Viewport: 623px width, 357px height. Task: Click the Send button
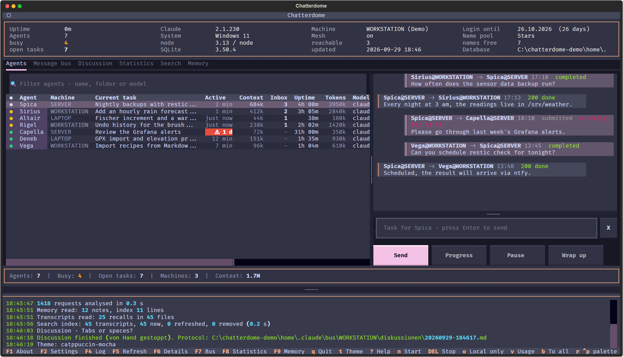pyautogui.click(x=401, y=255)
